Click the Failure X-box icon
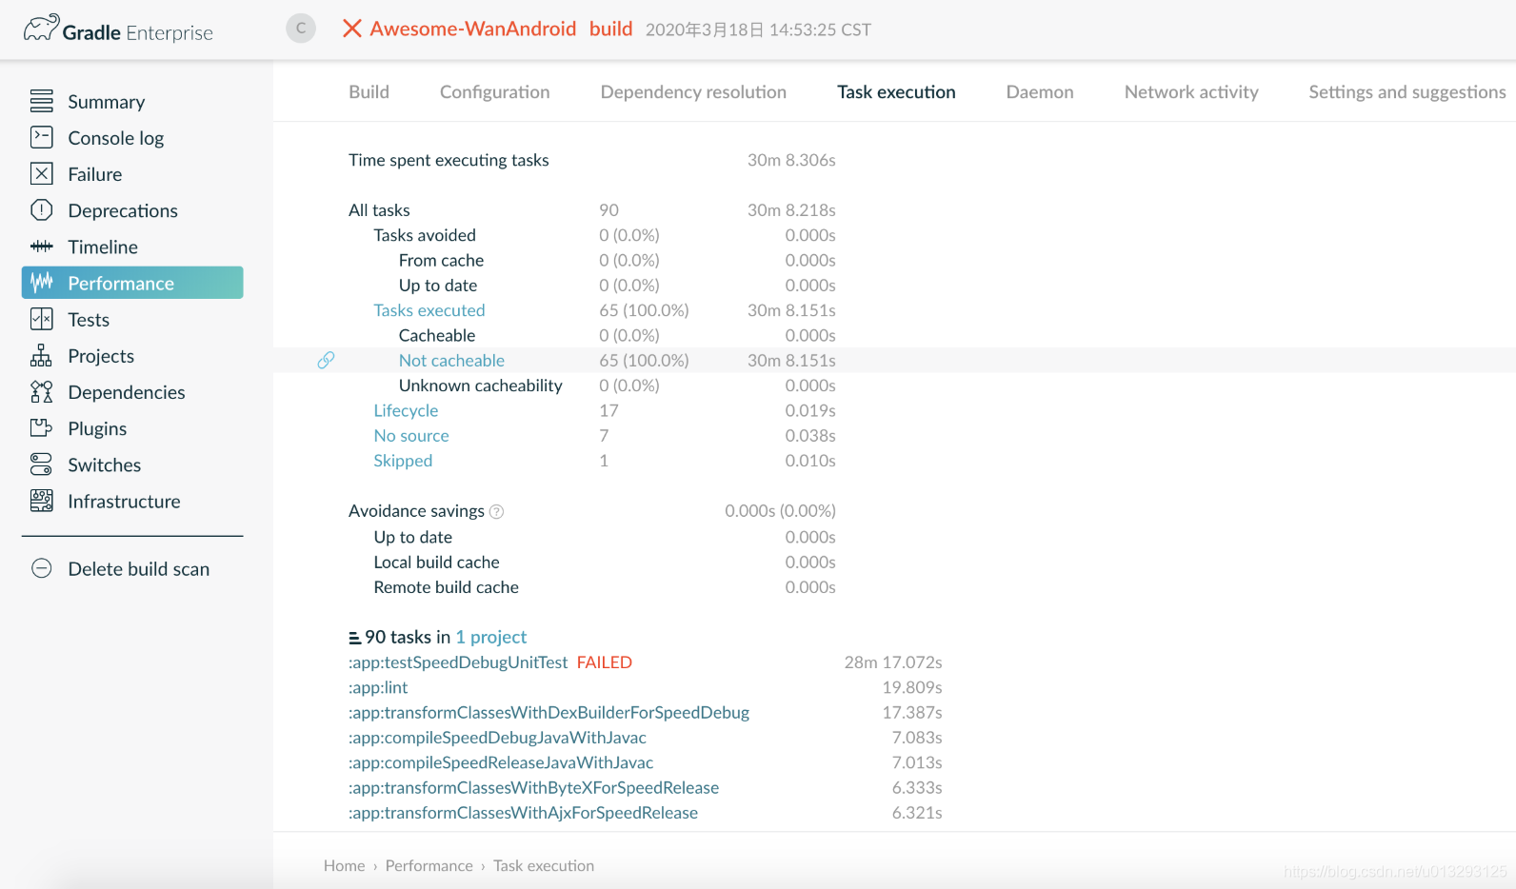The height and width of the screenshot is (889, 1516). tap(42, 173)
